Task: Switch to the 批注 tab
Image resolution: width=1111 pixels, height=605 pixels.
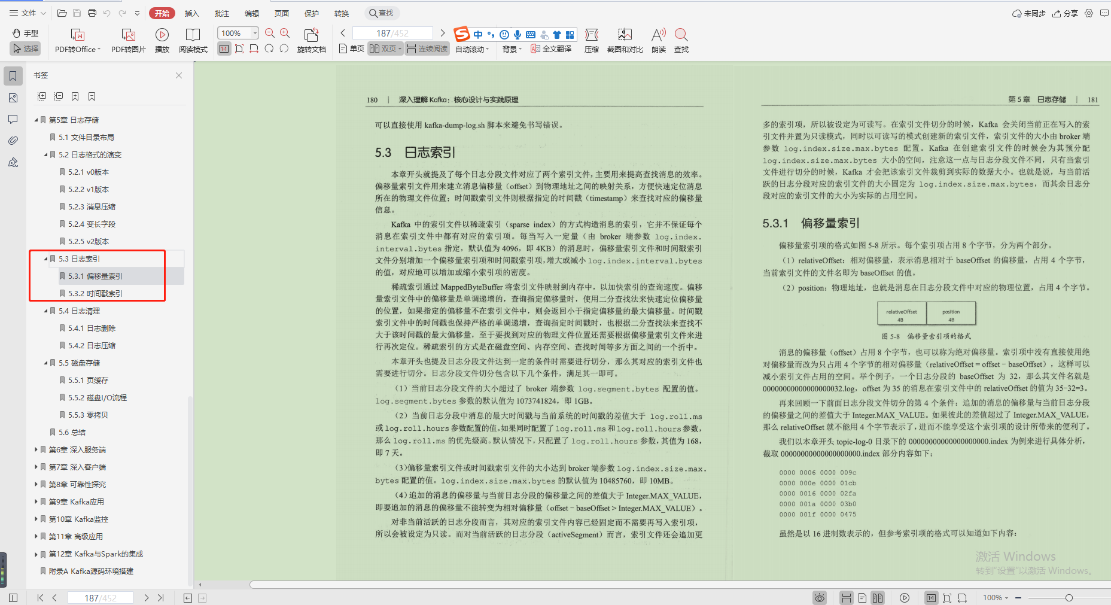Action: (x=221, y=13)
